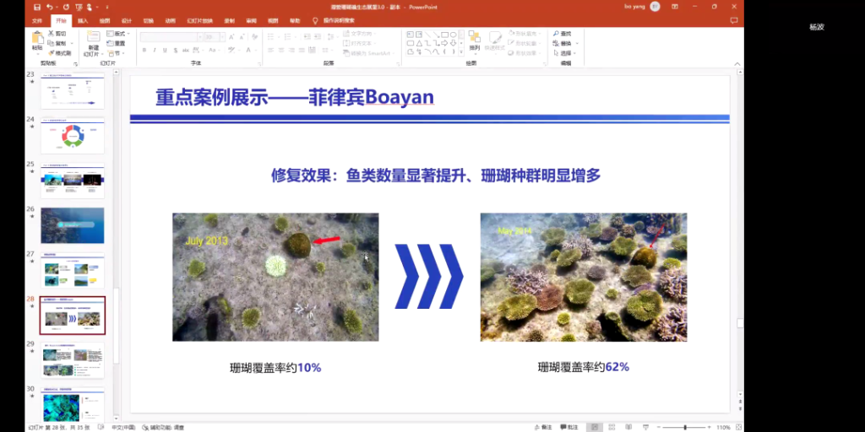865x432 pixels.
Task: Start slideshow from beginning in Quick Access
Action: (79, 7)
